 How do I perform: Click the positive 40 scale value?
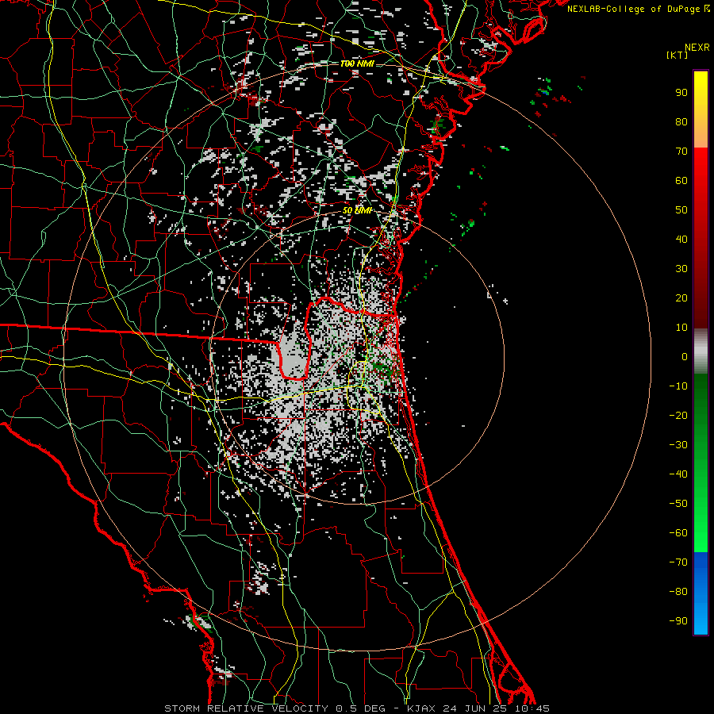coord(681,240)
